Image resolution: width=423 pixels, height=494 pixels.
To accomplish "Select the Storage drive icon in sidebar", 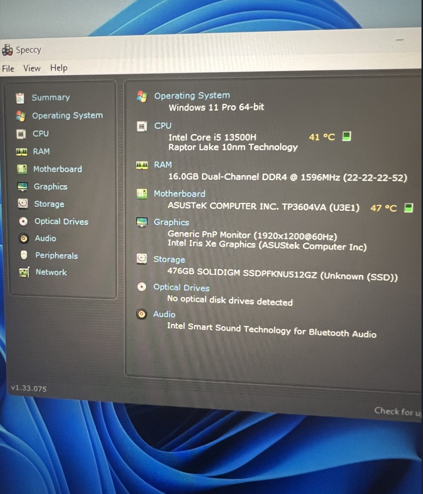I will pyautogui.click(x=23, y=204).
